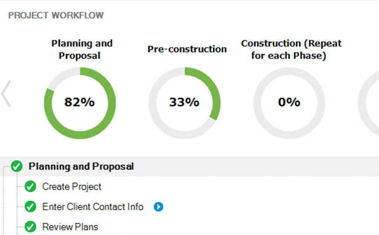This screenshot has height=235, width=379.
Task: Toggle the Planning and Proposal green checkmark
Action: (17, 166)
